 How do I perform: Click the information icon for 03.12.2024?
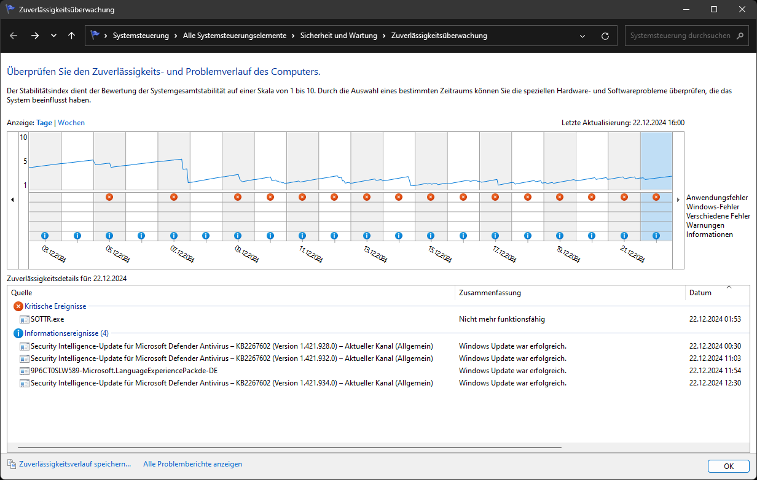[x=45, y=236]
